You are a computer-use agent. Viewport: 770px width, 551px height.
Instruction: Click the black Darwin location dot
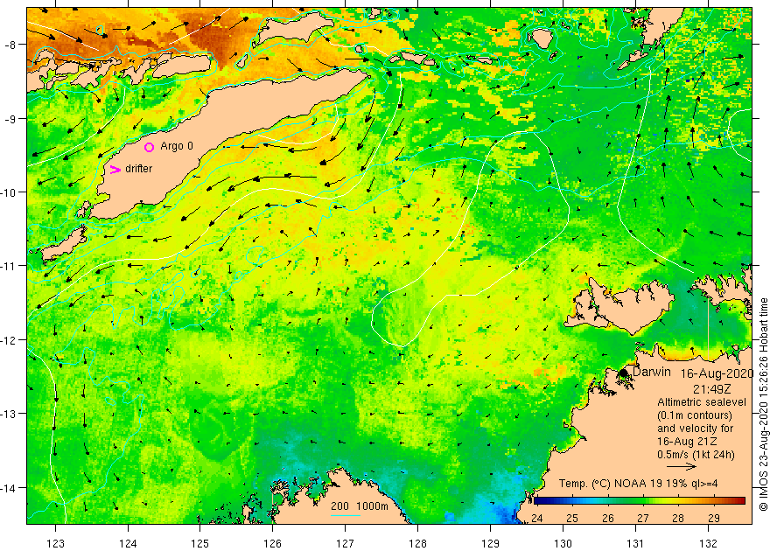click(x=624, y=373)
